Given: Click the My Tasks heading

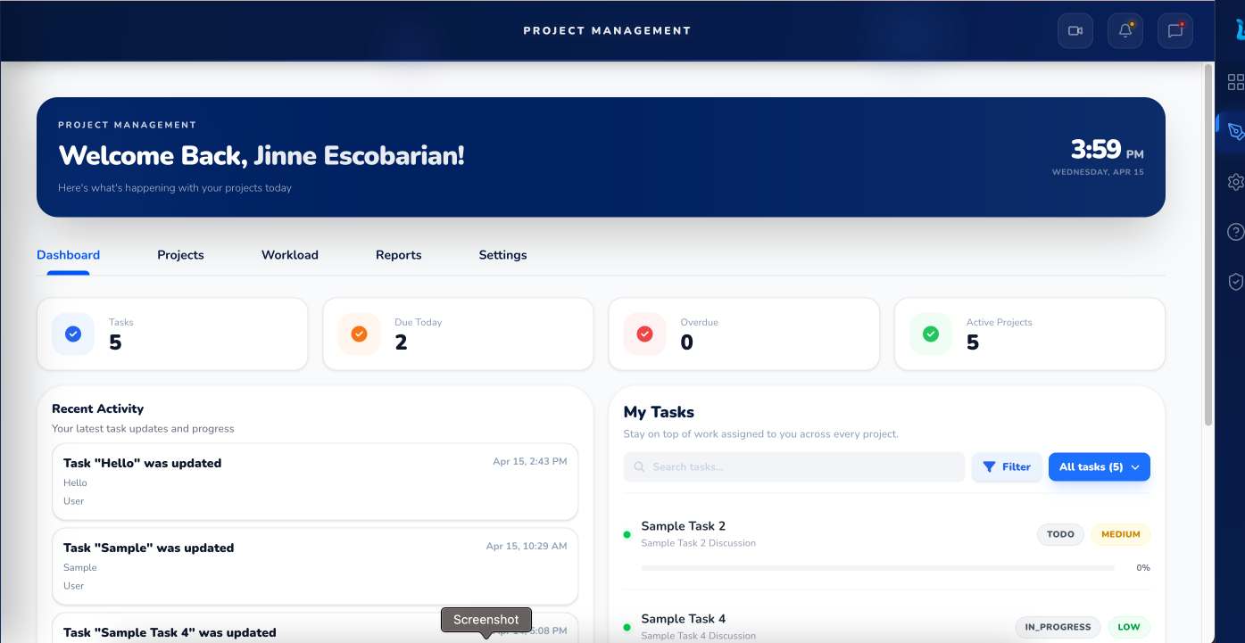Looking at the screenshot, I should [659, 412].
